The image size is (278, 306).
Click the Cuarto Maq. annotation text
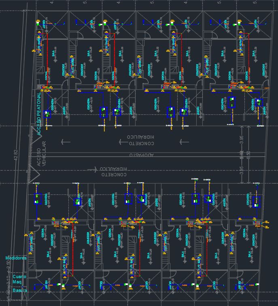pyautogui.click(x=19, y=279)
